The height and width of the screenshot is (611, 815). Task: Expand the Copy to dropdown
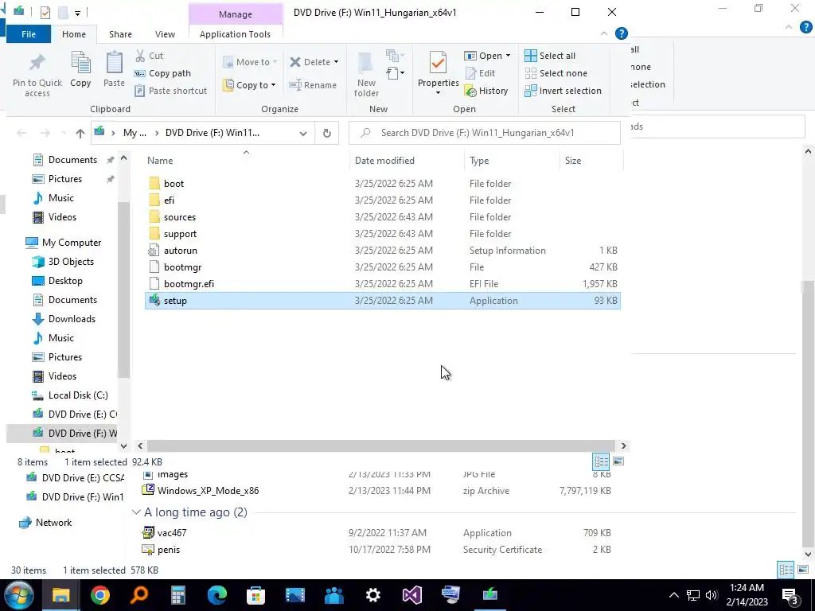(274, 84)
